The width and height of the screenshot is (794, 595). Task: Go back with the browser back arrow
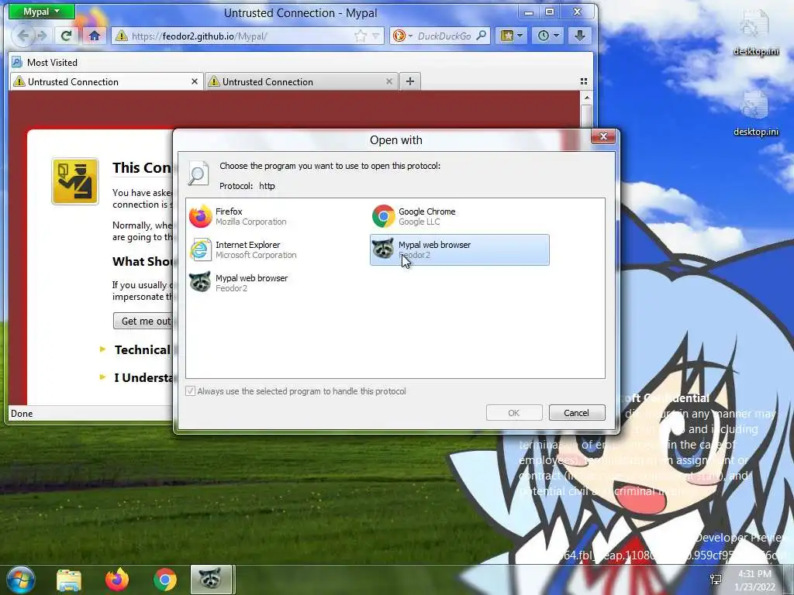pos(22,36)
